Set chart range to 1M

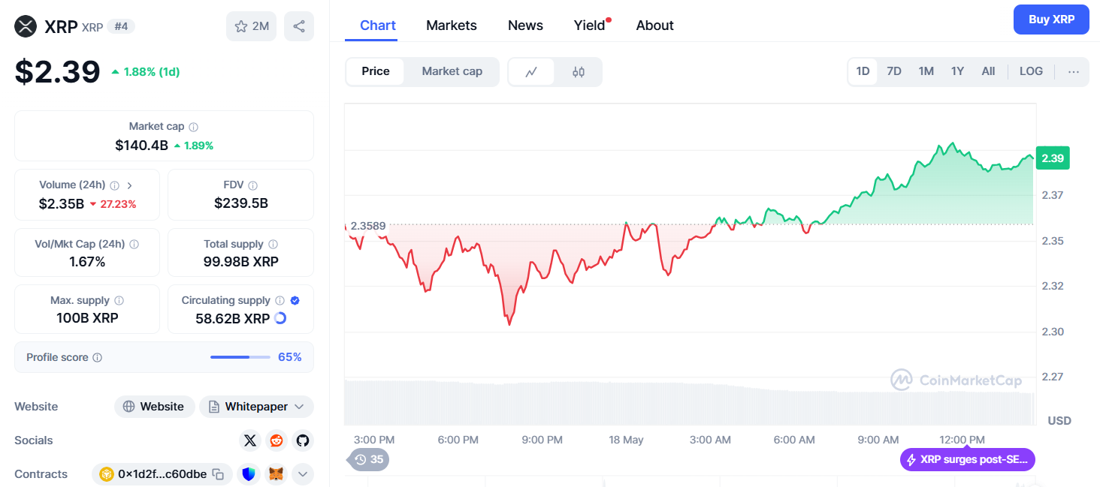click(926, 71)
